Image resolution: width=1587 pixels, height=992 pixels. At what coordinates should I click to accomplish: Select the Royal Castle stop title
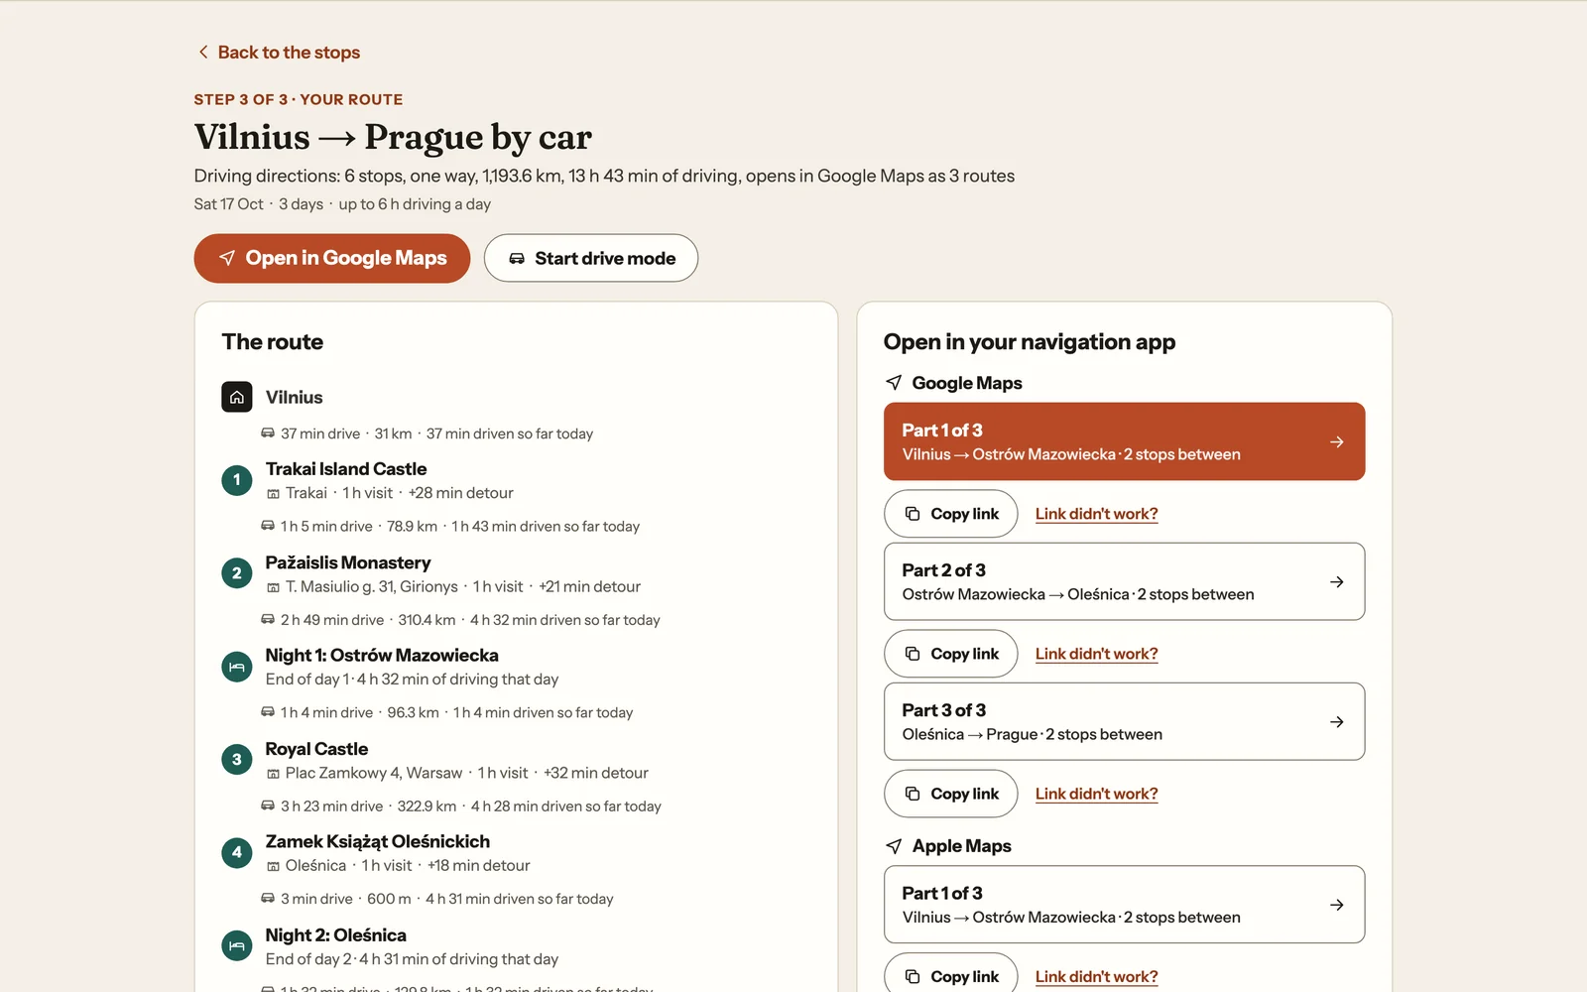coord(316,749)
